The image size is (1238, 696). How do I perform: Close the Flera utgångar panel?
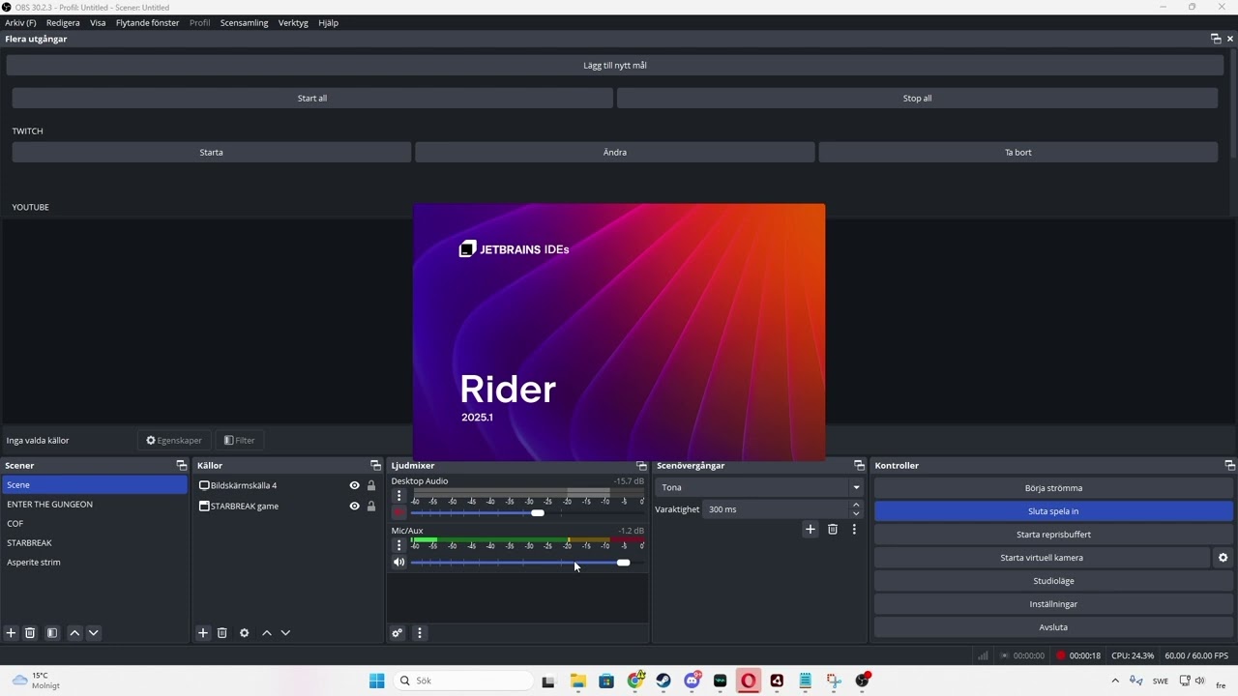click(x=1230, y=39)
